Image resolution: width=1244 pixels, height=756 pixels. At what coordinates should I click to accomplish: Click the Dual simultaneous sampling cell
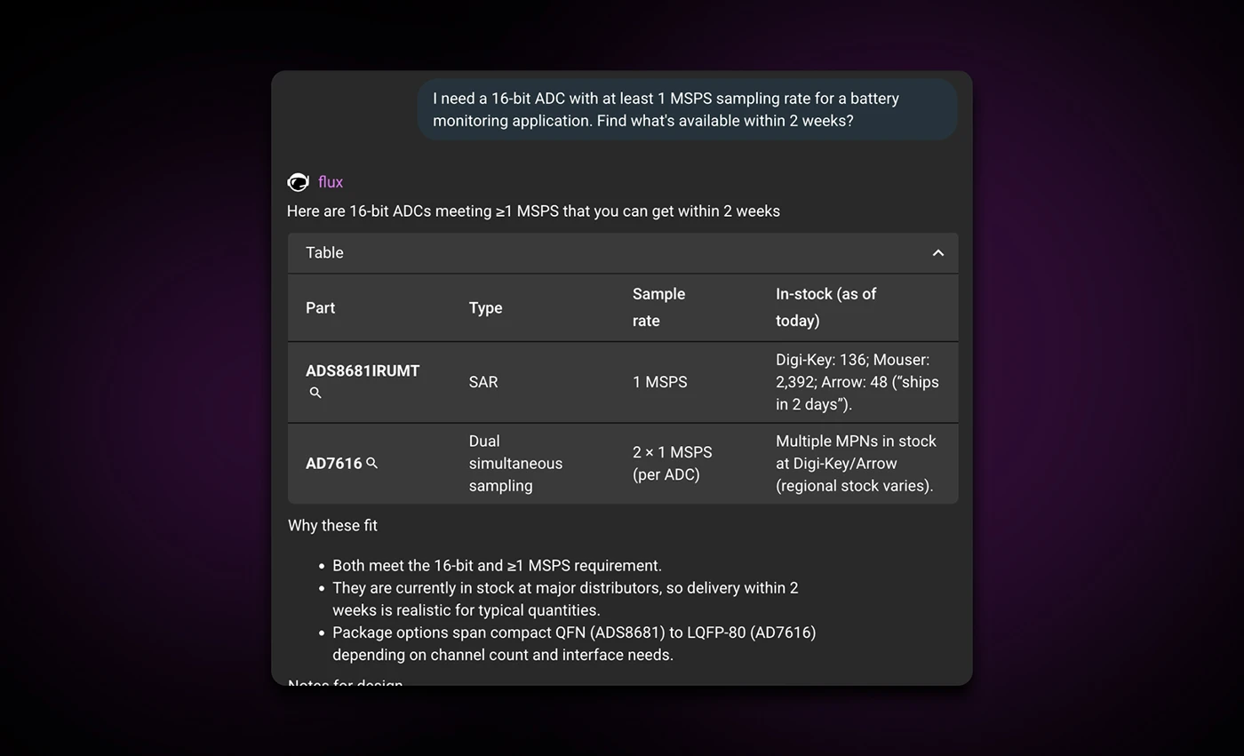click(515, 463)
